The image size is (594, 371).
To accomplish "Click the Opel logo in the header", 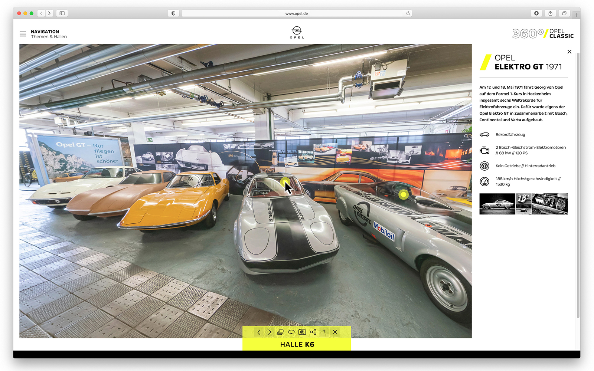I will pos(297,33).
